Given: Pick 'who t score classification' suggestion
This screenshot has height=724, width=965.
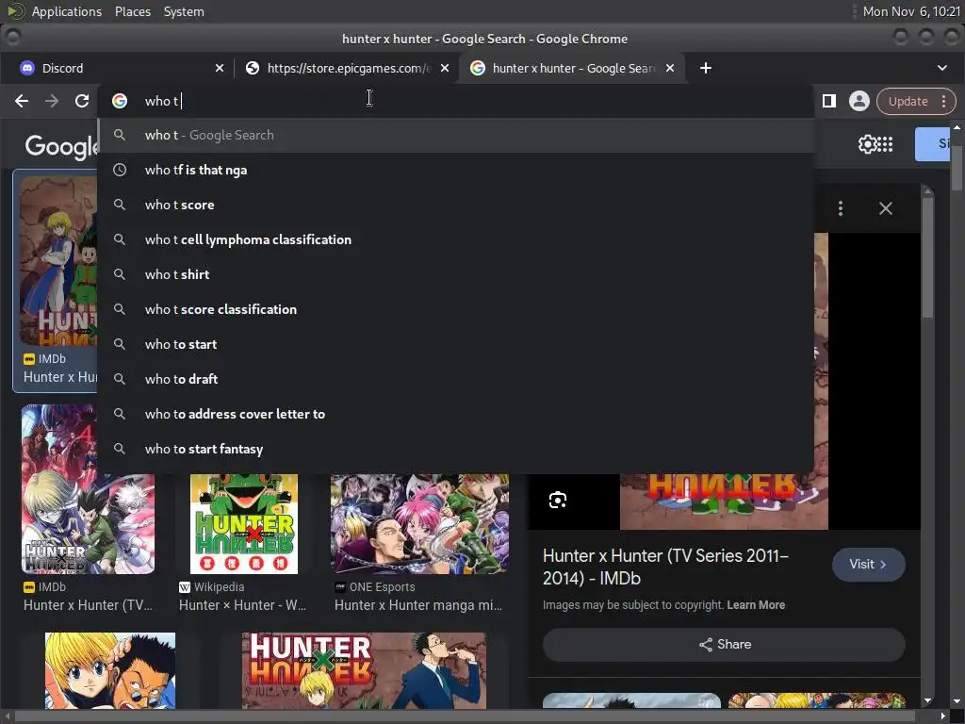Looking at the screenshot, I should tap(456, 309).
